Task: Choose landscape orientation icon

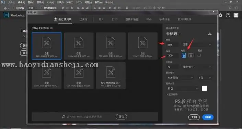Action: coord(191,55)
